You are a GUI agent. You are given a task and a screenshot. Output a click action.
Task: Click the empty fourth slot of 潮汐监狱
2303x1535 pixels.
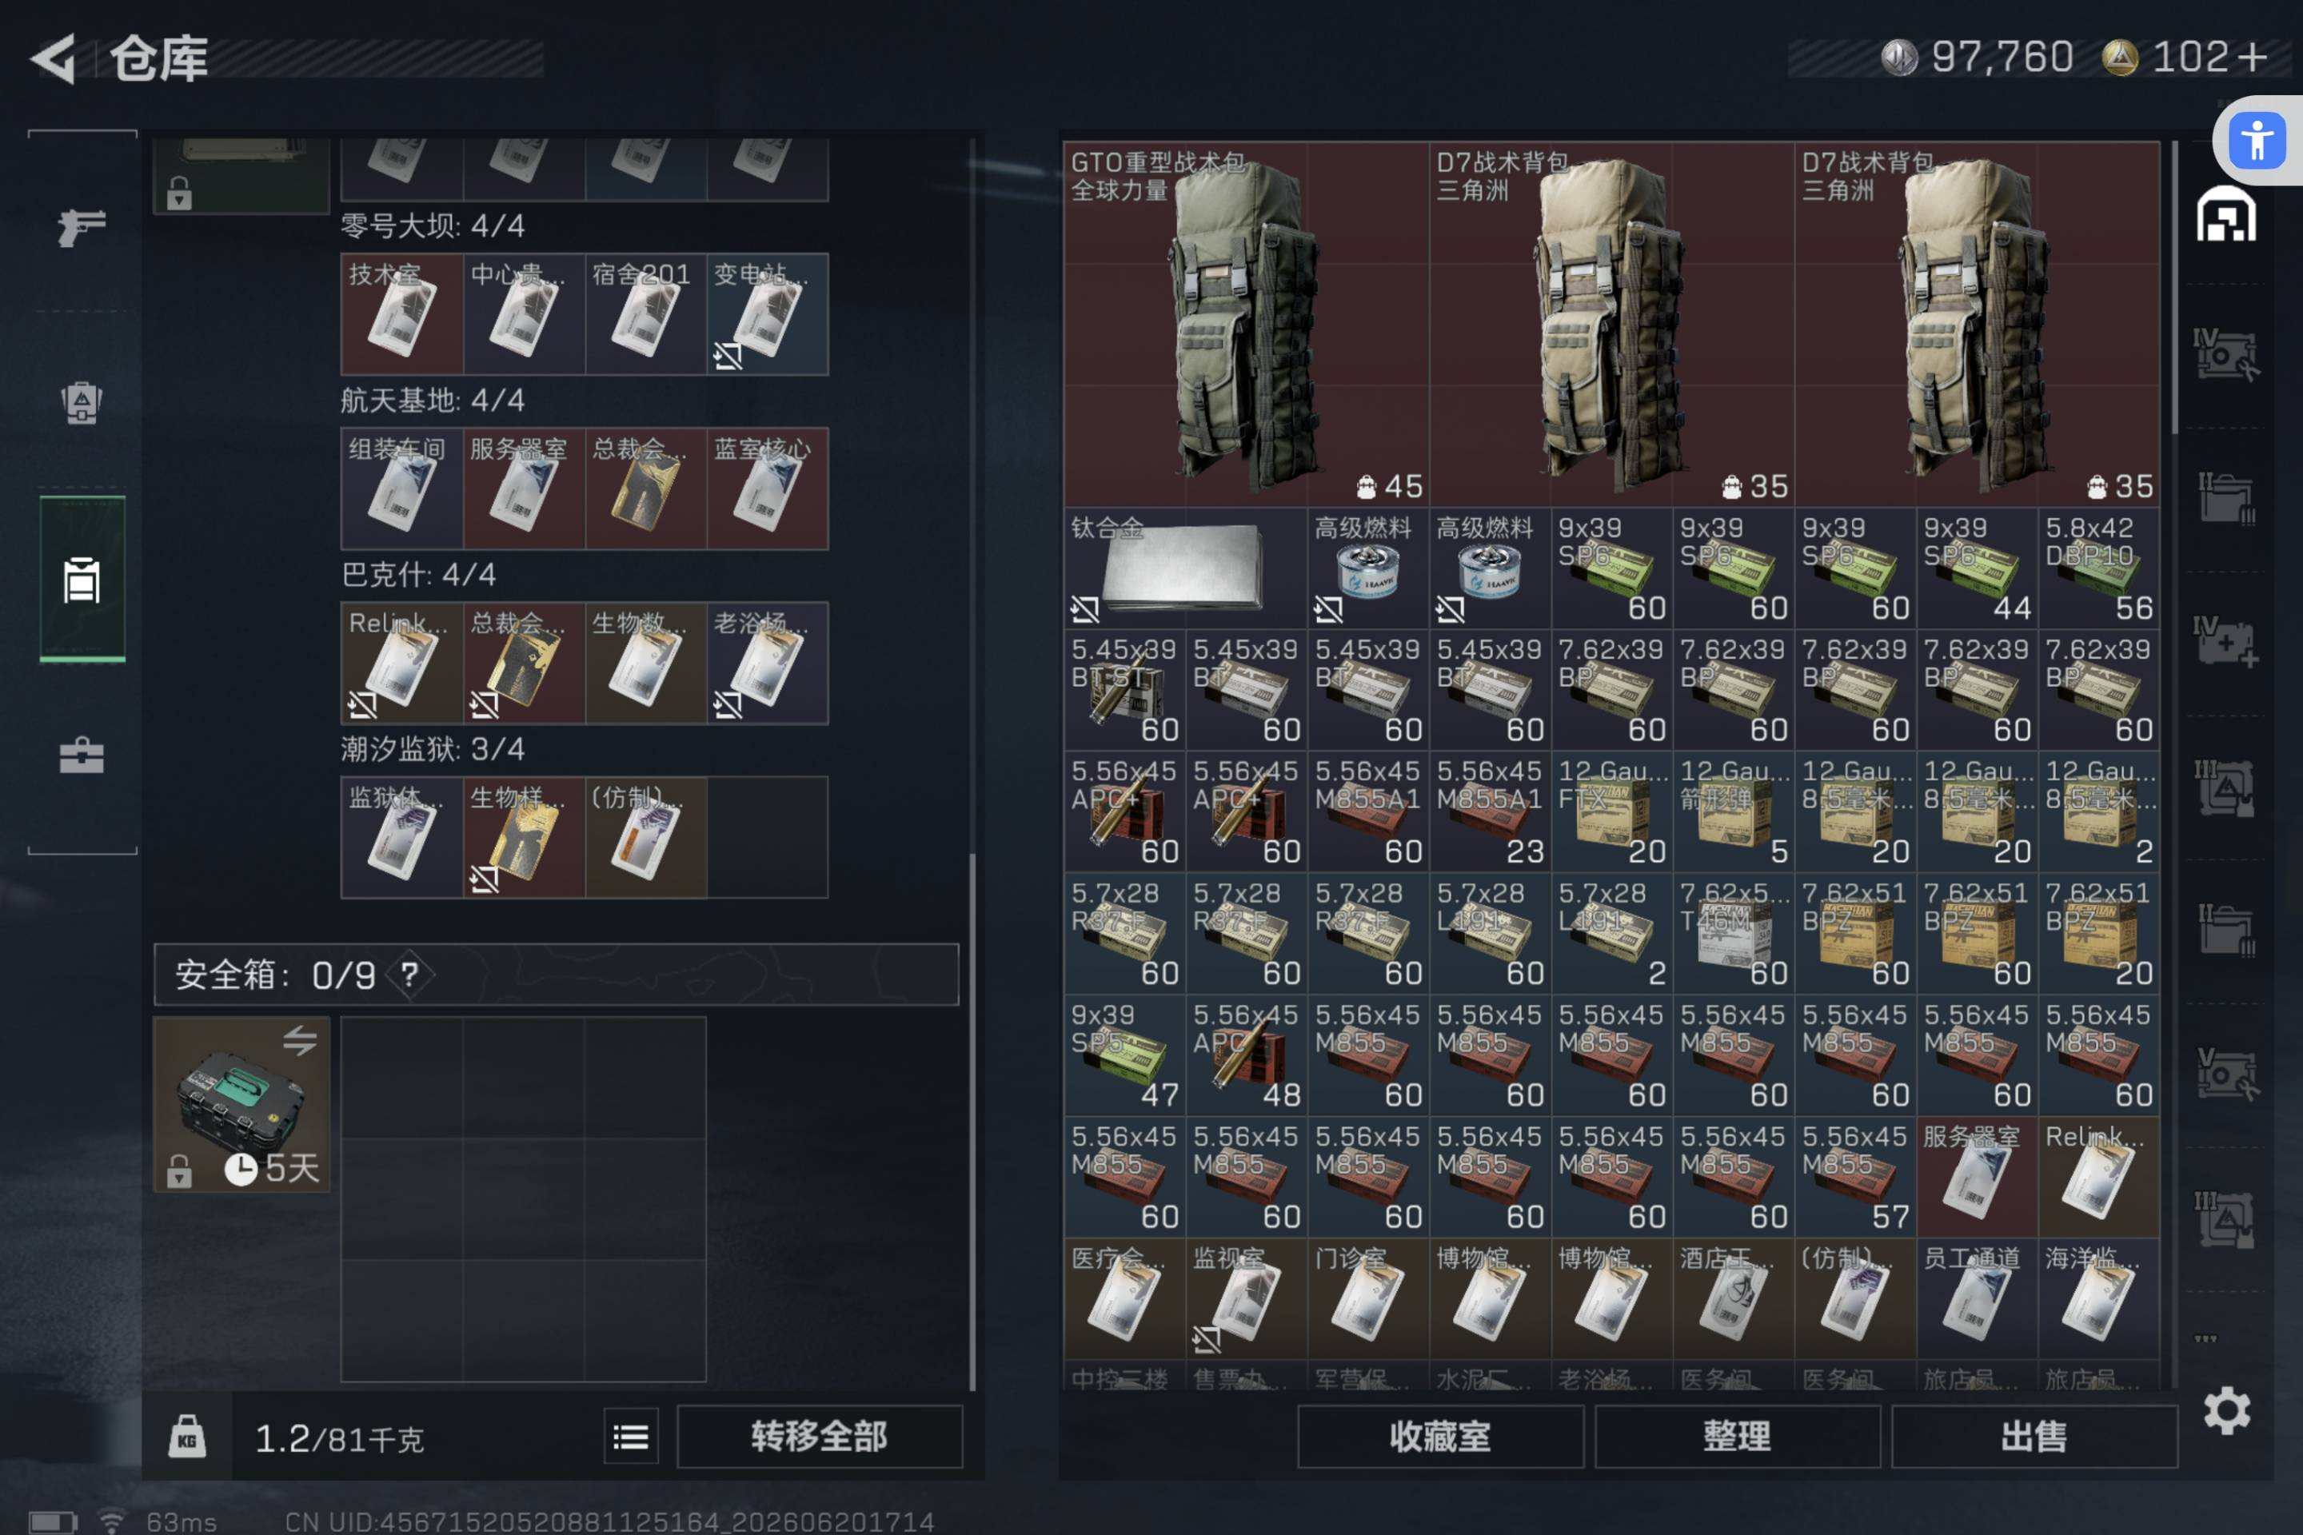point(768,837)
